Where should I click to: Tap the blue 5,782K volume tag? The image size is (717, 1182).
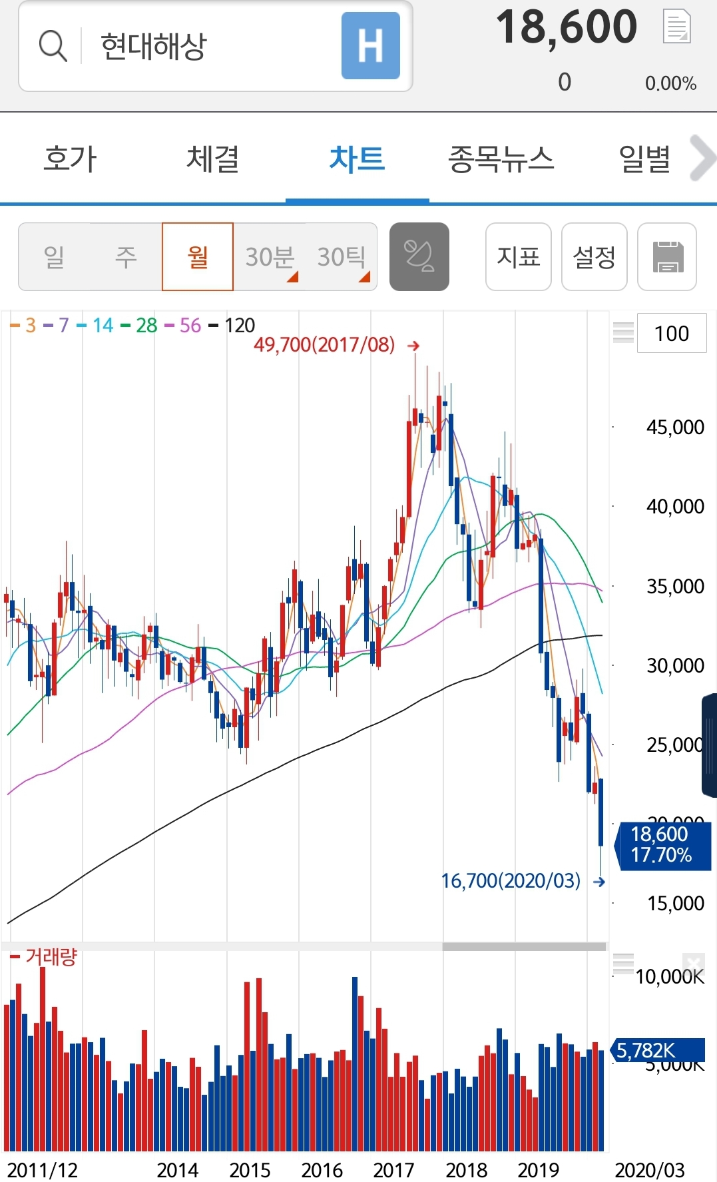tap(658, 1050)
